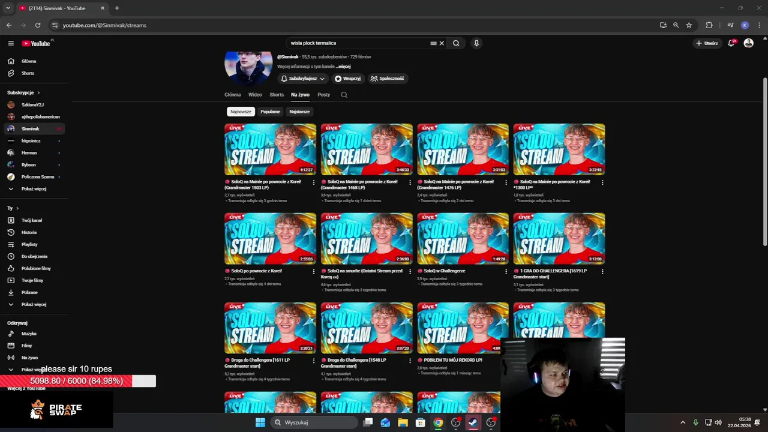Open notifications bell in the header
The image size is (768, 432).
tap(731, 43)
